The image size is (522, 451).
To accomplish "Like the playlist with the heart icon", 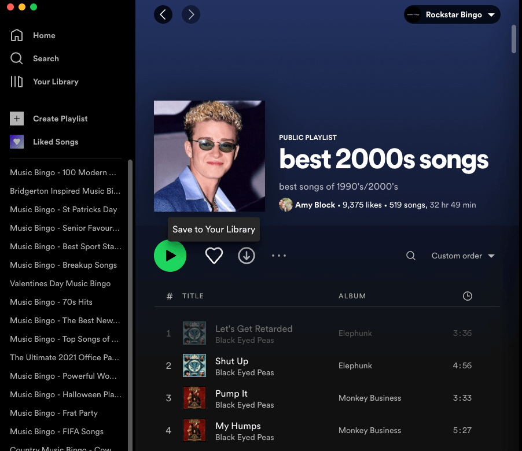I will click(214, 256).
